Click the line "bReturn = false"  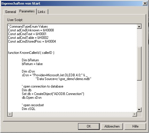tap(32, 64)
